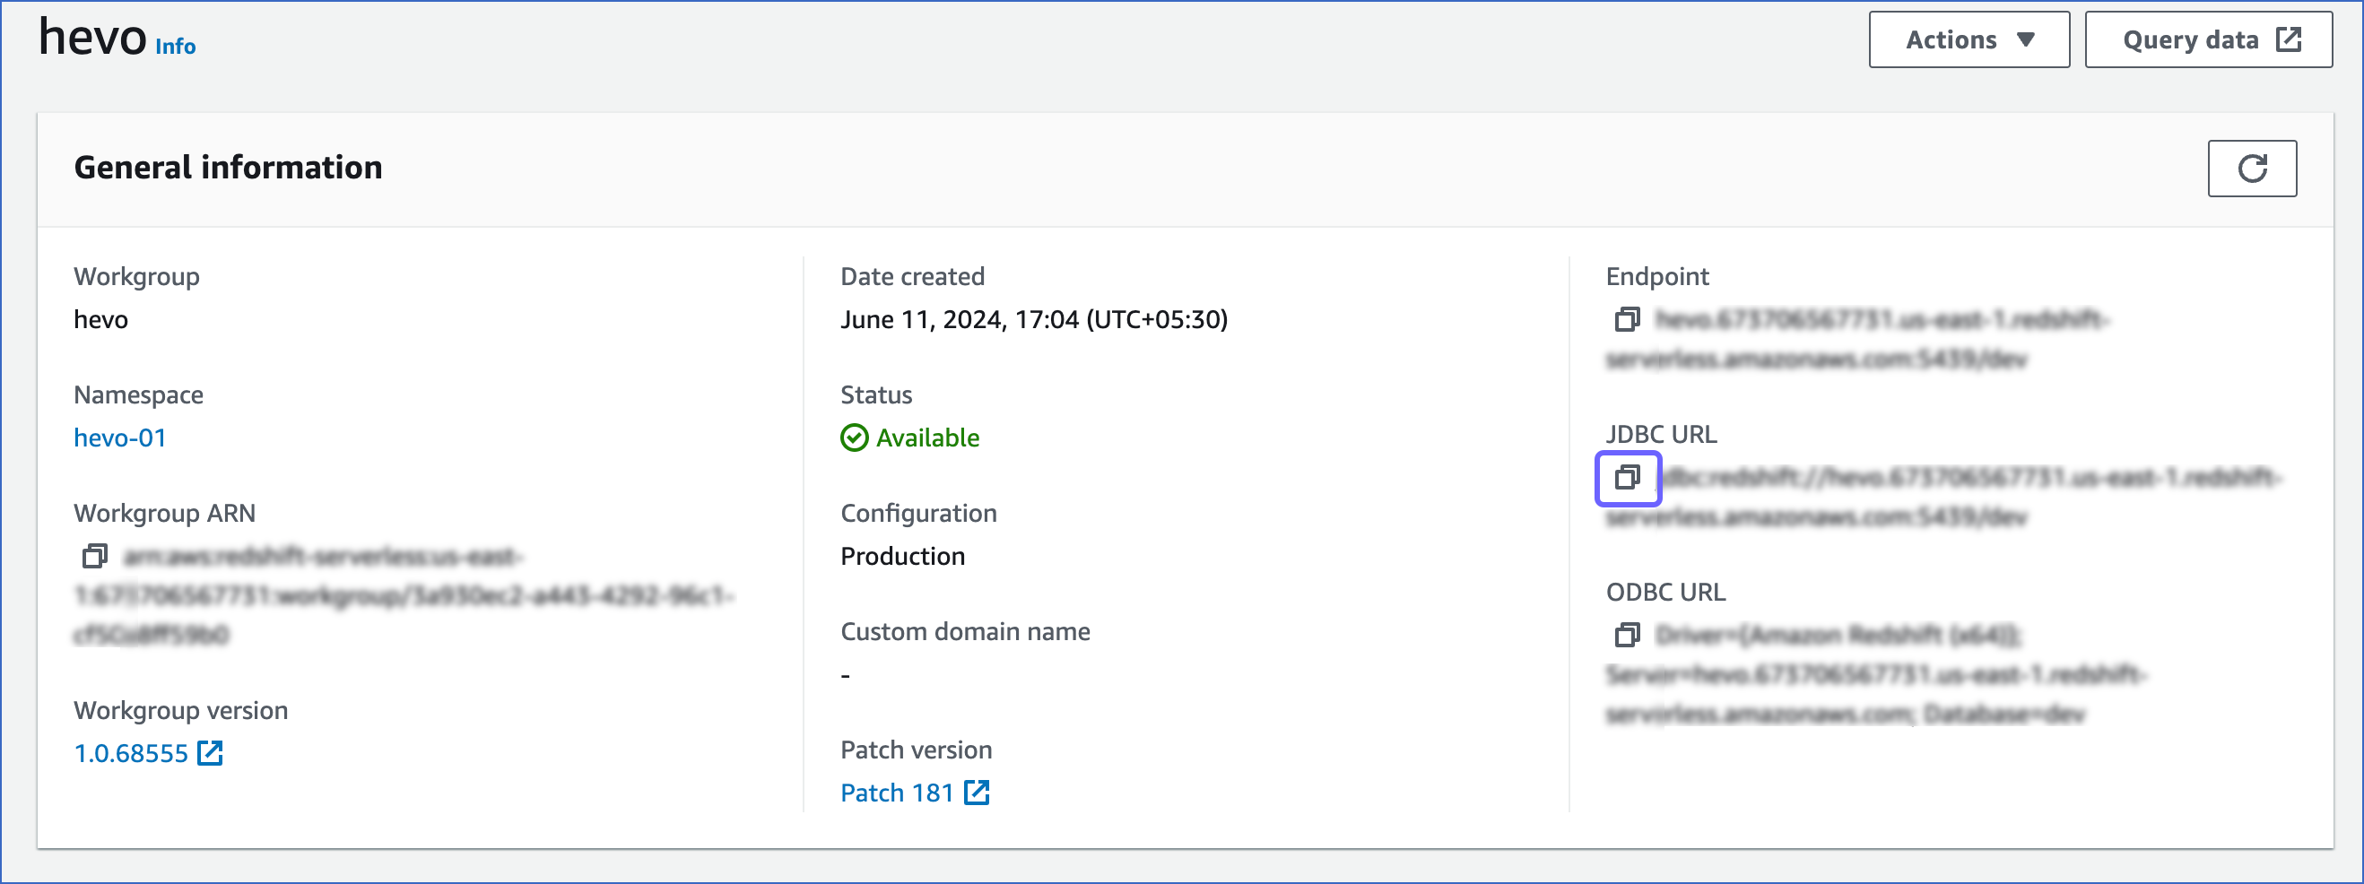Screen dimensions: 2364x884
Task: Select the Production configuration value
Action: coord(903,556)
